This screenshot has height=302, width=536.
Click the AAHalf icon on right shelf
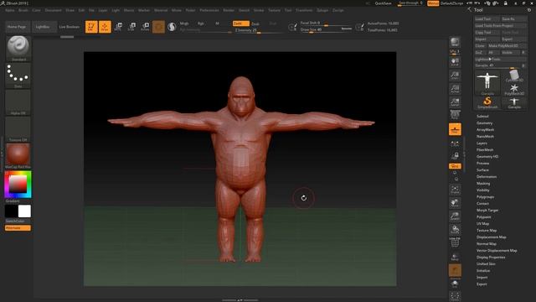tap(455, 102)
